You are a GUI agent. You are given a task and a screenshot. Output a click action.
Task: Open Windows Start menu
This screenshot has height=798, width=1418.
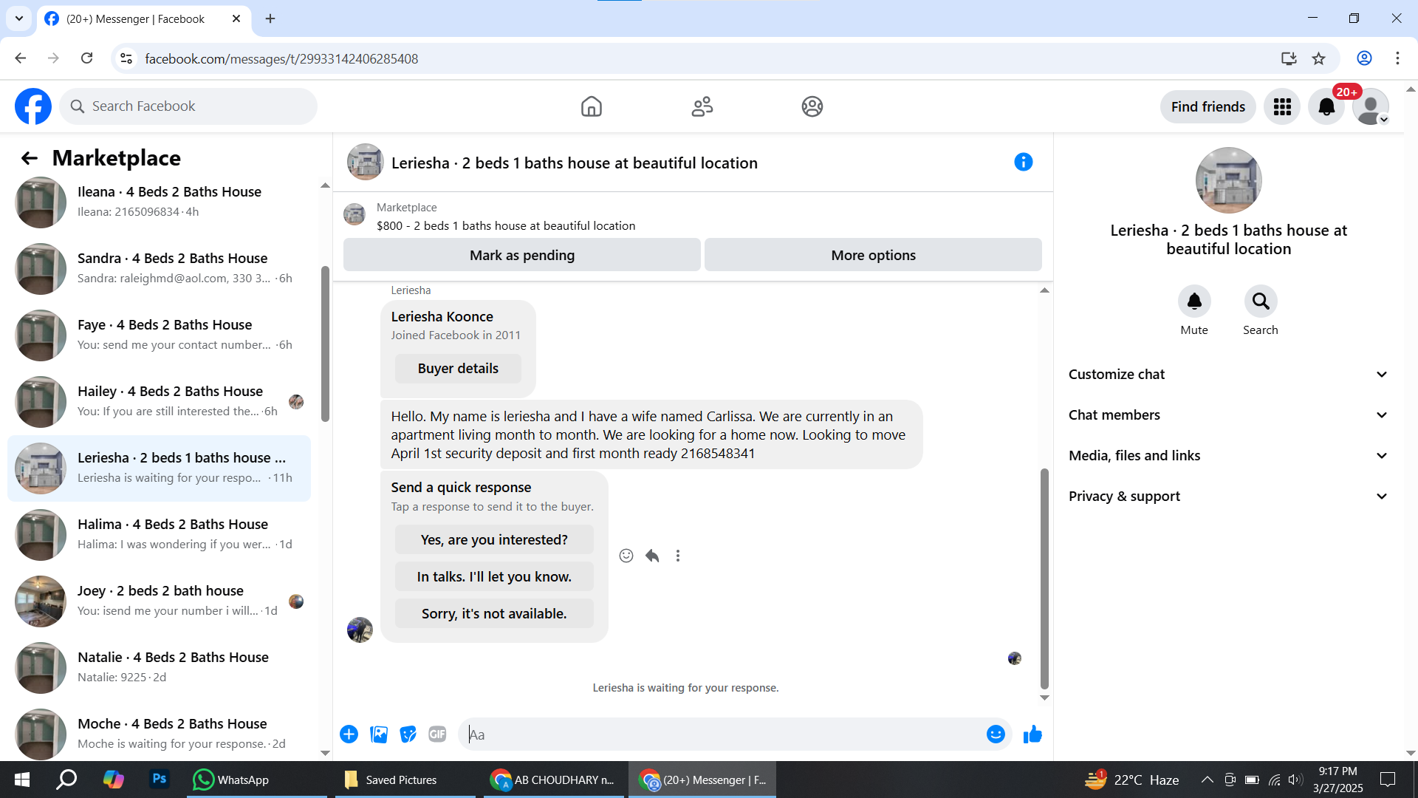point(22,780)
